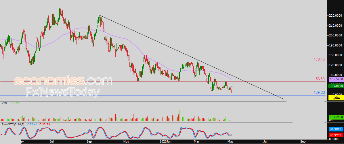This screenshot has height=144, width=344.
Task: Select the descending black trendline
Action: tap(191, 57)
